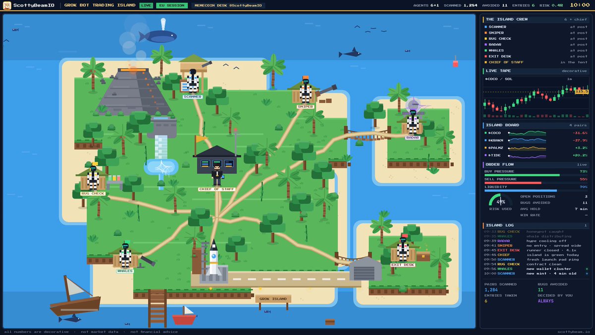Click the LIVE status badge
The width and height of the screenshot is (595, 335).
click(x=146, y=5)
